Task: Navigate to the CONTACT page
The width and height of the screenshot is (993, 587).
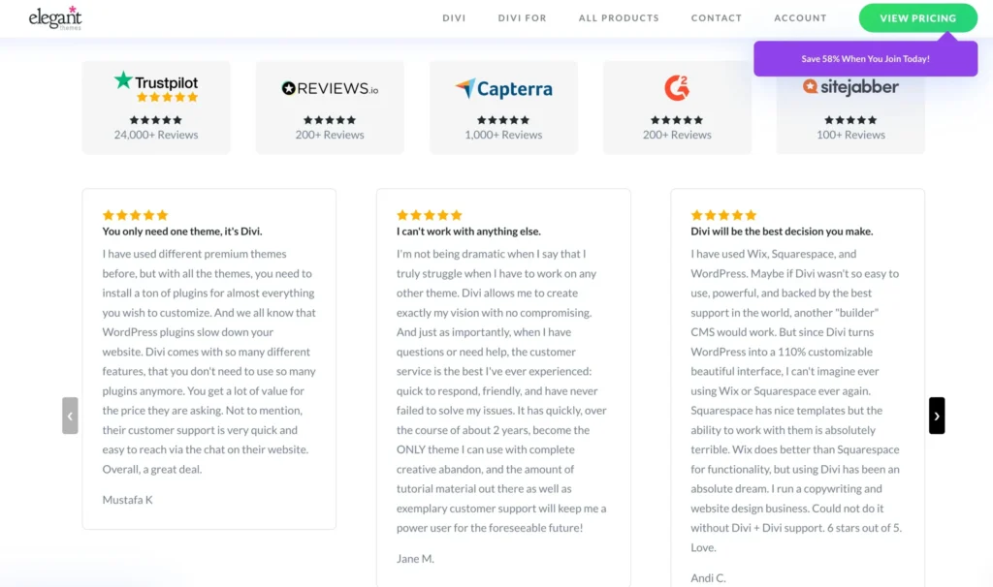Action: [x=717, y=17]
